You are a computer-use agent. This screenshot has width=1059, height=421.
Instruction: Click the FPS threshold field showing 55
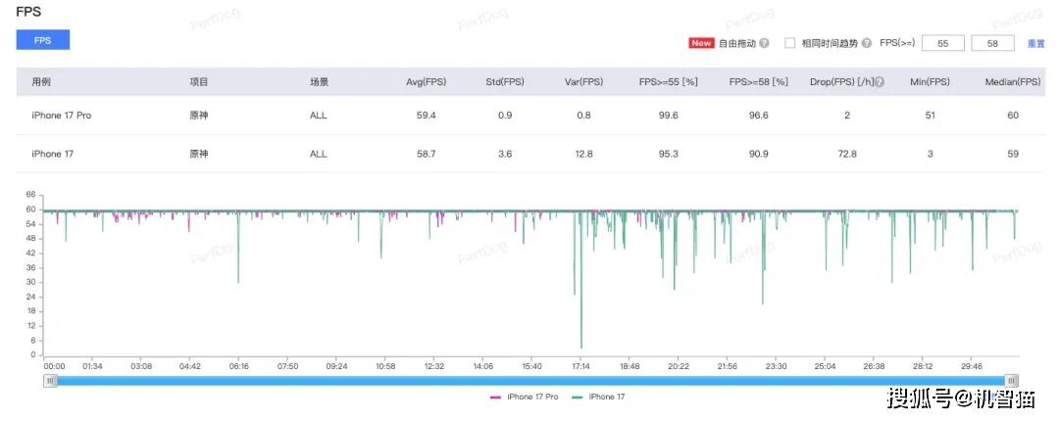(942, 44)
